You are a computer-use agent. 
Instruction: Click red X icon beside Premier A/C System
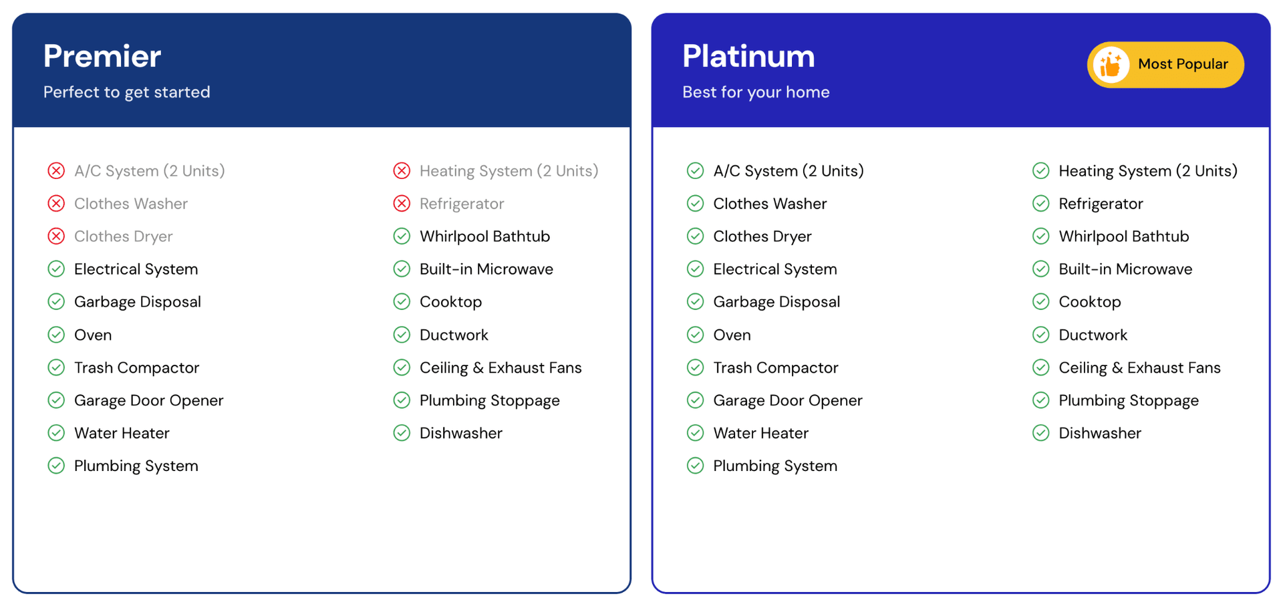(56, 171)
